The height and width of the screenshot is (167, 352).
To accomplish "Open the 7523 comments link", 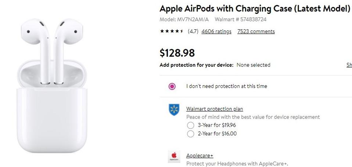I will 256,32.
